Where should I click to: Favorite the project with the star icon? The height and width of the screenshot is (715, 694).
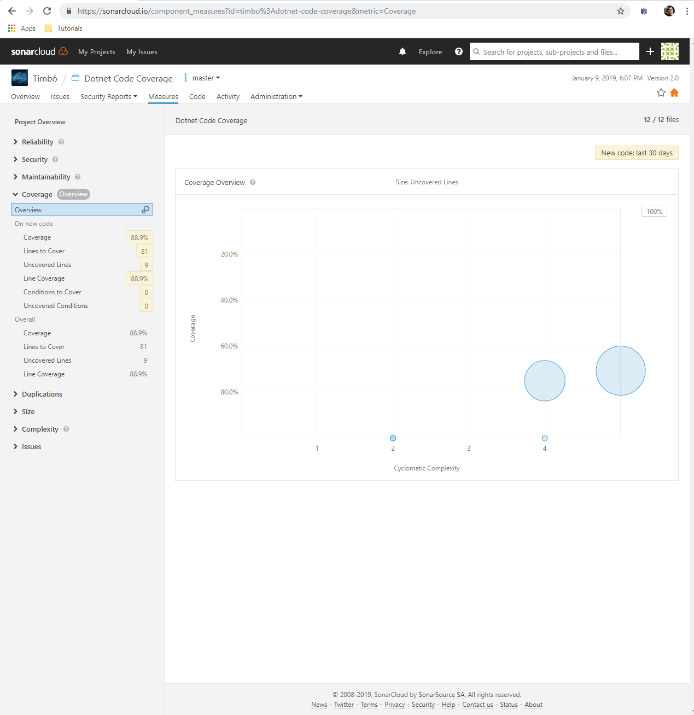pos(661,92)
